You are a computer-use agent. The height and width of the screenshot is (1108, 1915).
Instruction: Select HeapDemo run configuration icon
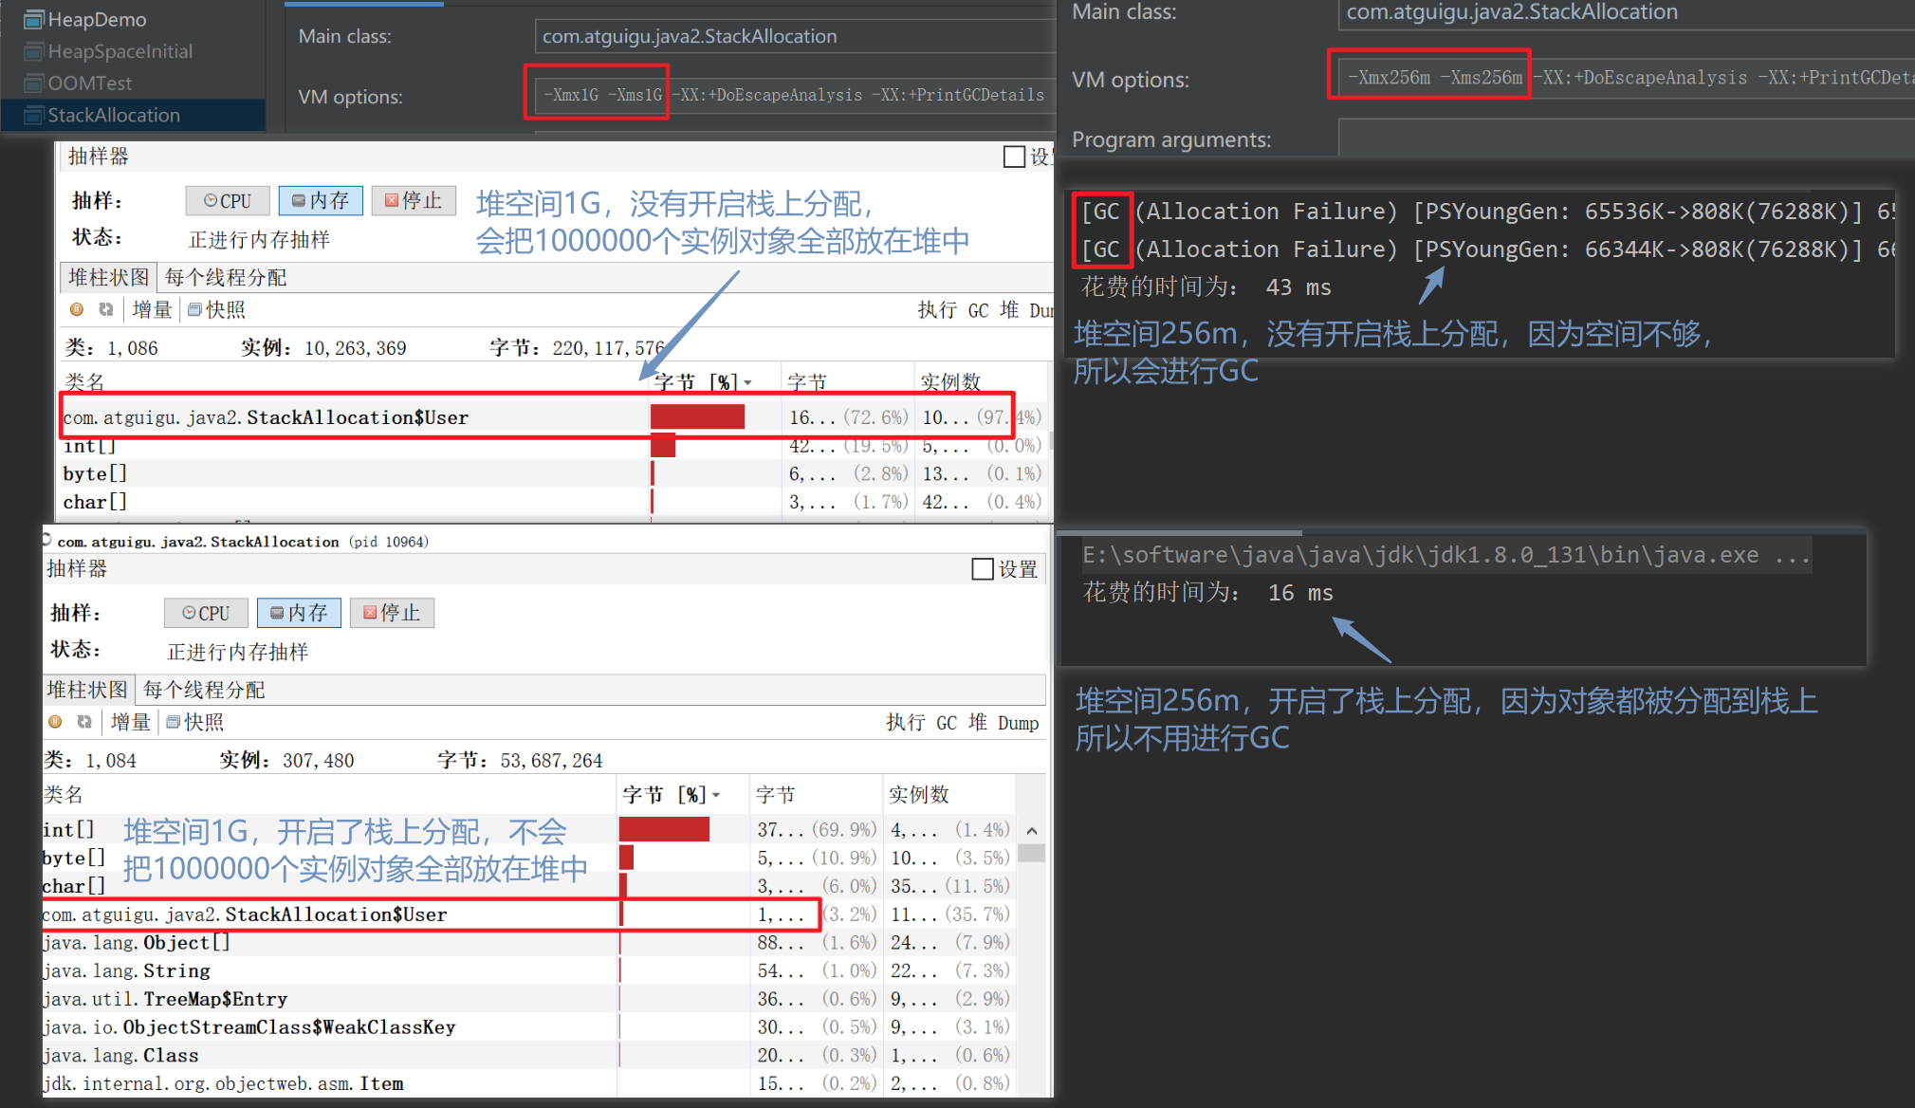[34, 20]
